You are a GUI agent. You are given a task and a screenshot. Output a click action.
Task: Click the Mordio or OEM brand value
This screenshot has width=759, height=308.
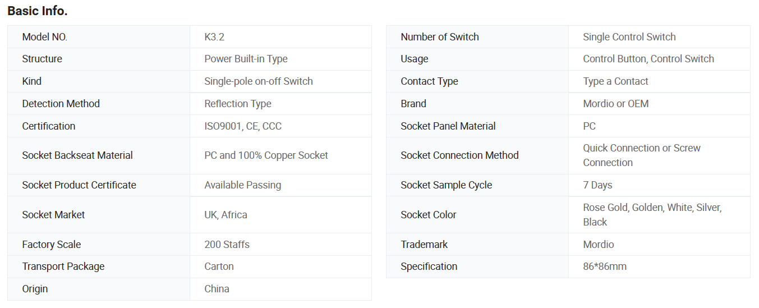tap(616, 104)
